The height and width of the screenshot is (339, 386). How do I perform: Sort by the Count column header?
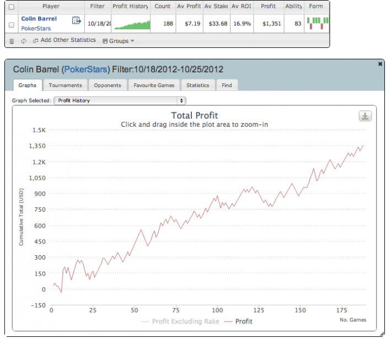[163, 7]
